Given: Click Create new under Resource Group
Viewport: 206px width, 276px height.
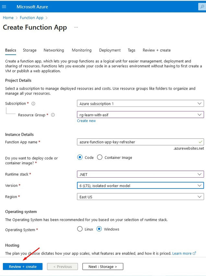Looking at the screenshot, I should click(86, 120).
